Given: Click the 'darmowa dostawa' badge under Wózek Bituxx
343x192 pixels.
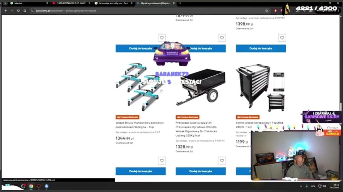Looking at the screenshot, I should click(x=127, y=117).
